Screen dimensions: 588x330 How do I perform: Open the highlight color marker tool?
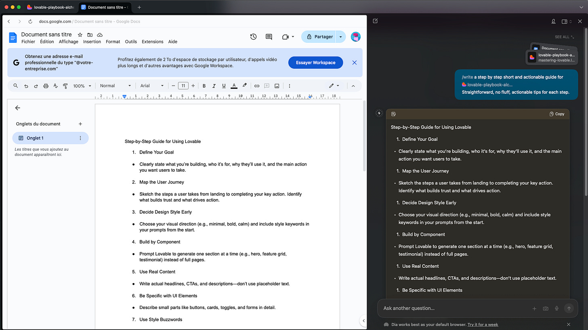(x=244, y=86)
